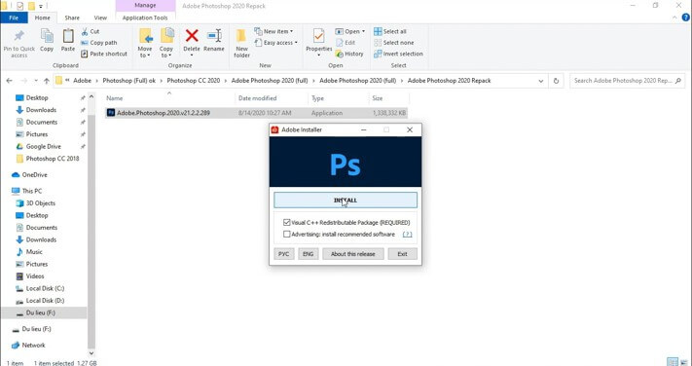
Task: Switch to the Share tab
Action: coord(72,18)
